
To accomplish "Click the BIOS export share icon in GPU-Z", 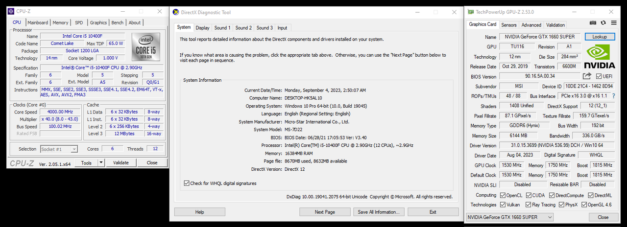I will [587, 76].
